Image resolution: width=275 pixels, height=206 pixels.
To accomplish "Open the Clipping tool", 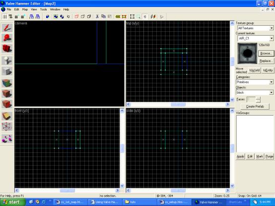I will [7, 116].
